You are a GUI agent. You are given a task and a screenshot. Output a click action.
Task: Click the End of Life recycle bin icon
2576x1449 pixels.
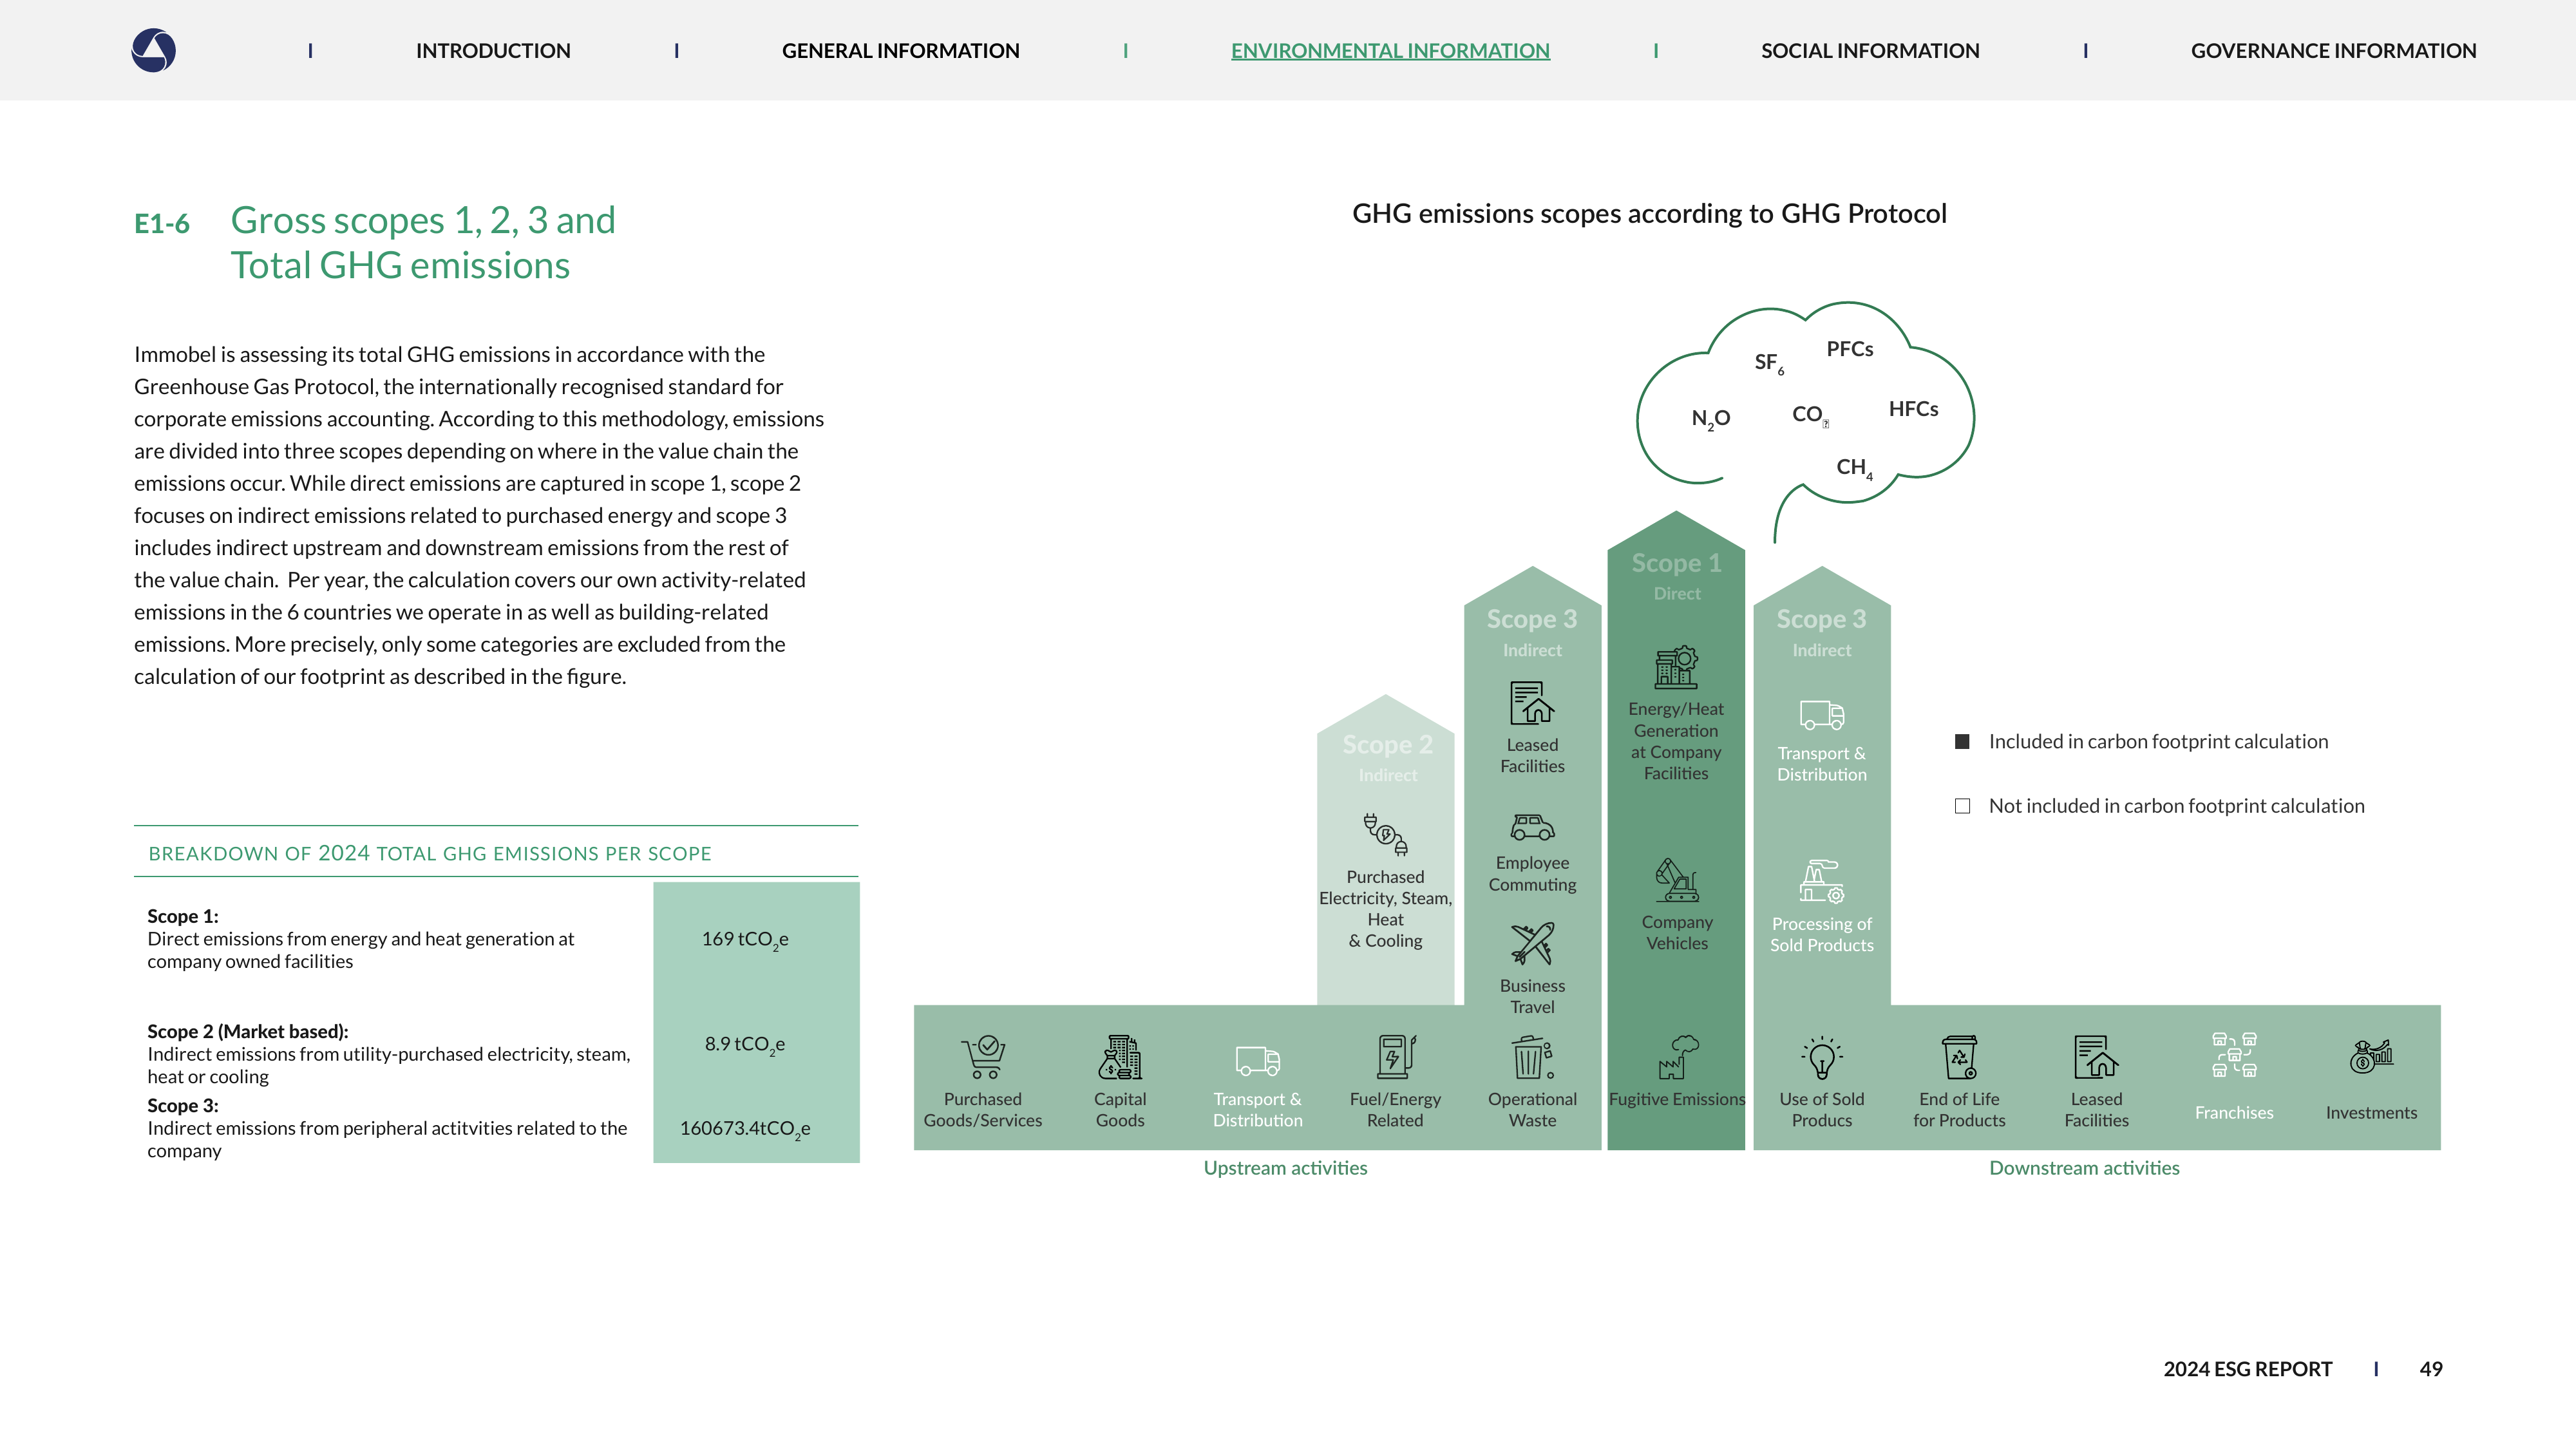click(x=1959, y=1057)
